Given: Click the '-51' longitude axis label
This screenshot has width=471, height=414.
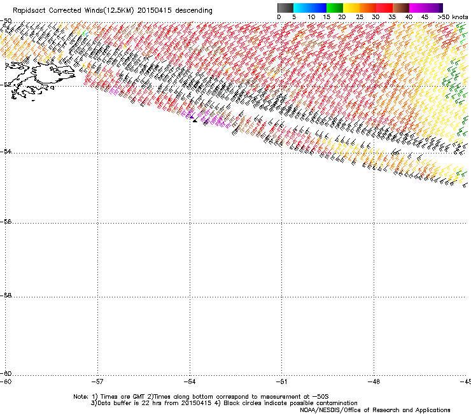Looking at the screenshot, I should click(x=281, y=382).
